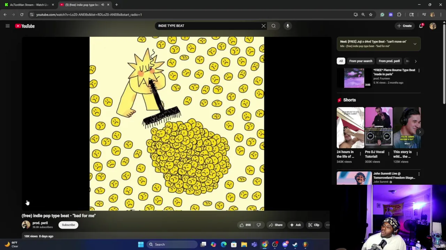This screenshot has width=446, height=250.
Task: Open Microsoft Teams from taskbar
Action: [x=254, y=244]
